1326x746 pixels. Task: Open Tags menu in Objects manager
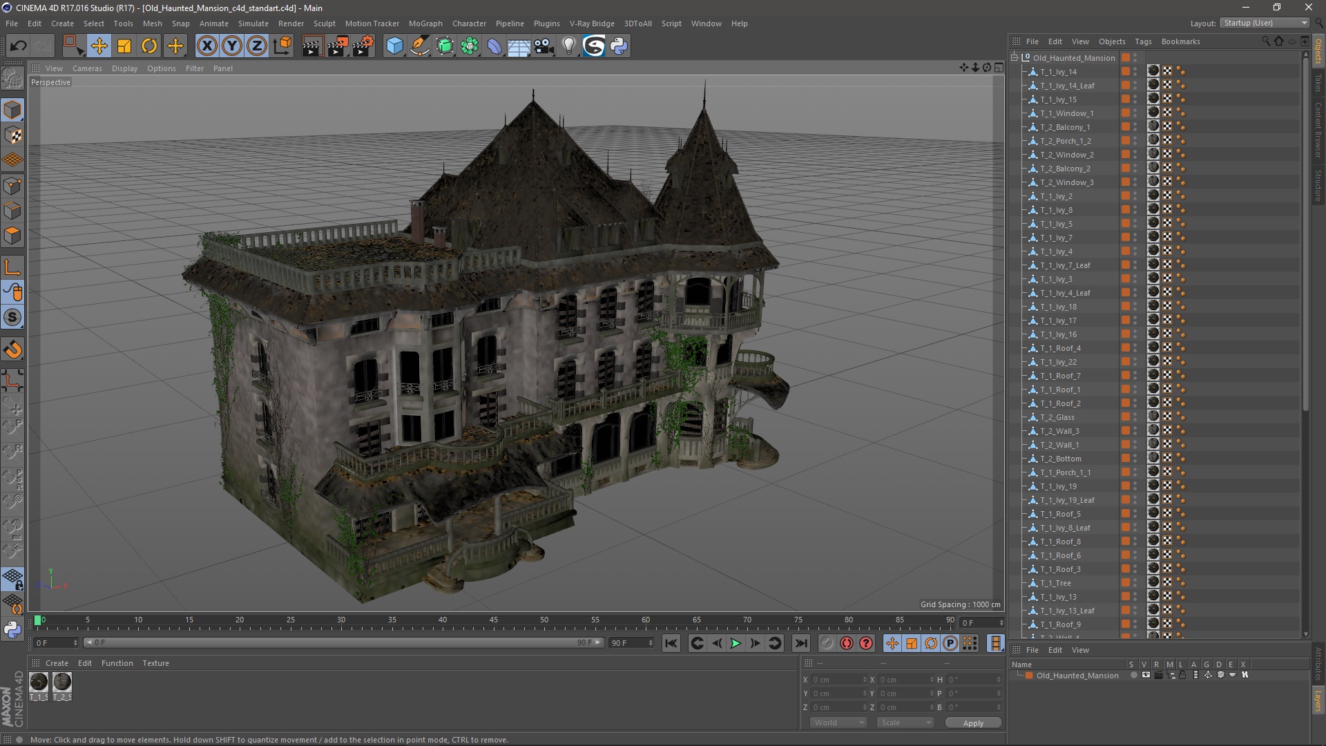(x=1143, y=41)
